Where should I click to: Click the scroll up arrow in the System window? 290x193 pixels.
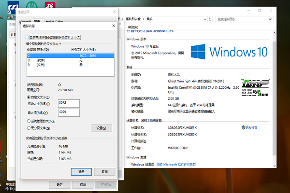(x=275, y=33)
